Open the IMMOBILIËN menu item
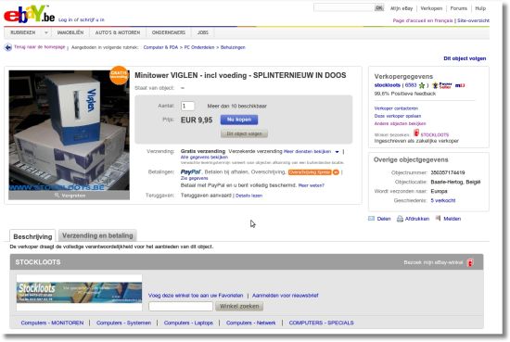This screenshot has width=510, height=342. pos(70,32)
